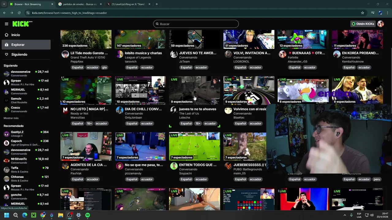The image size is (392, 220).
Task: Open Chrome profile avatar in toolbar
Action: 380,13
